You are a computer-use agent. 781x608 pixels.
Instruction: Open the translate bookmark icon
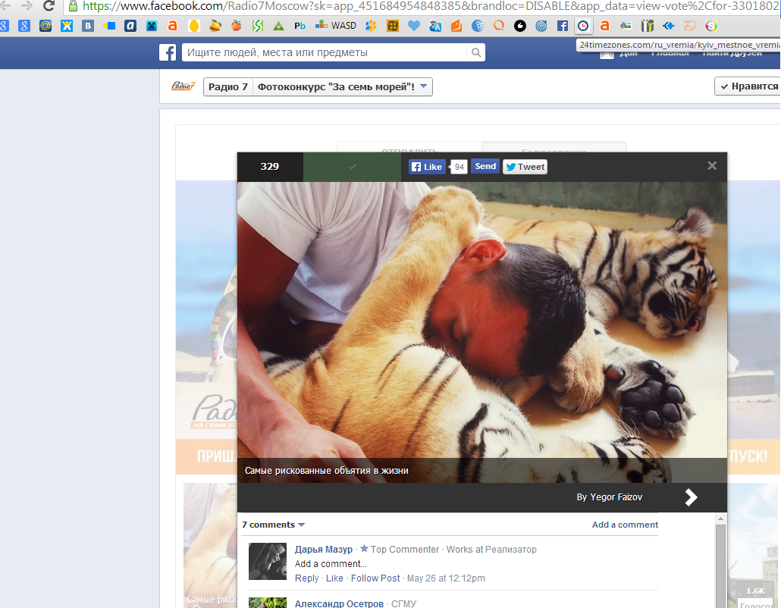pos(434,25)
